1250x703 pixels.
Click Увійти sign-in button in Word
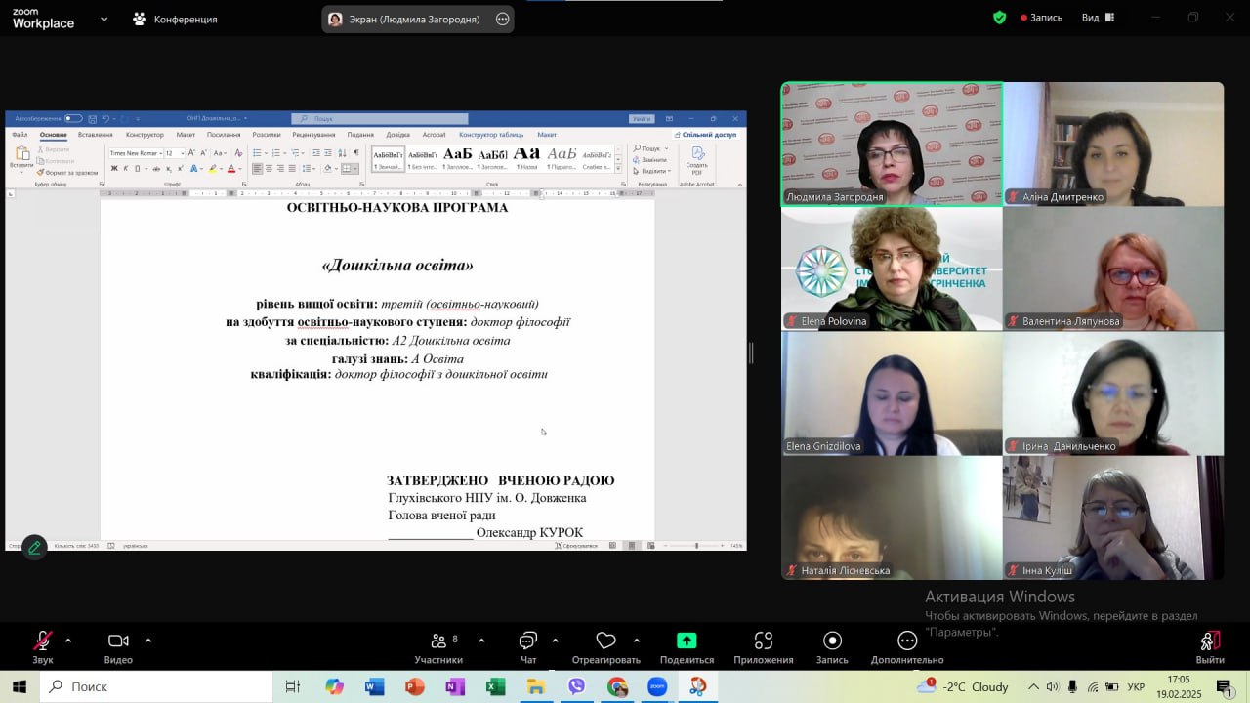click(x=642, y=119)
